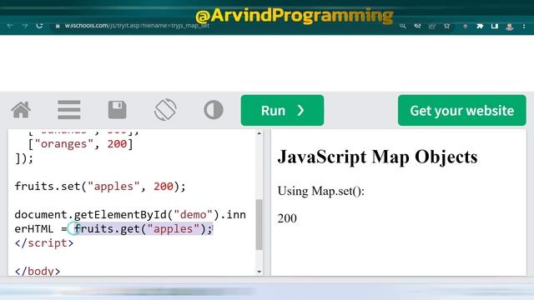Toggle the browser side panel icon
This screenshot has width=534, height=300.
[495, 26]
